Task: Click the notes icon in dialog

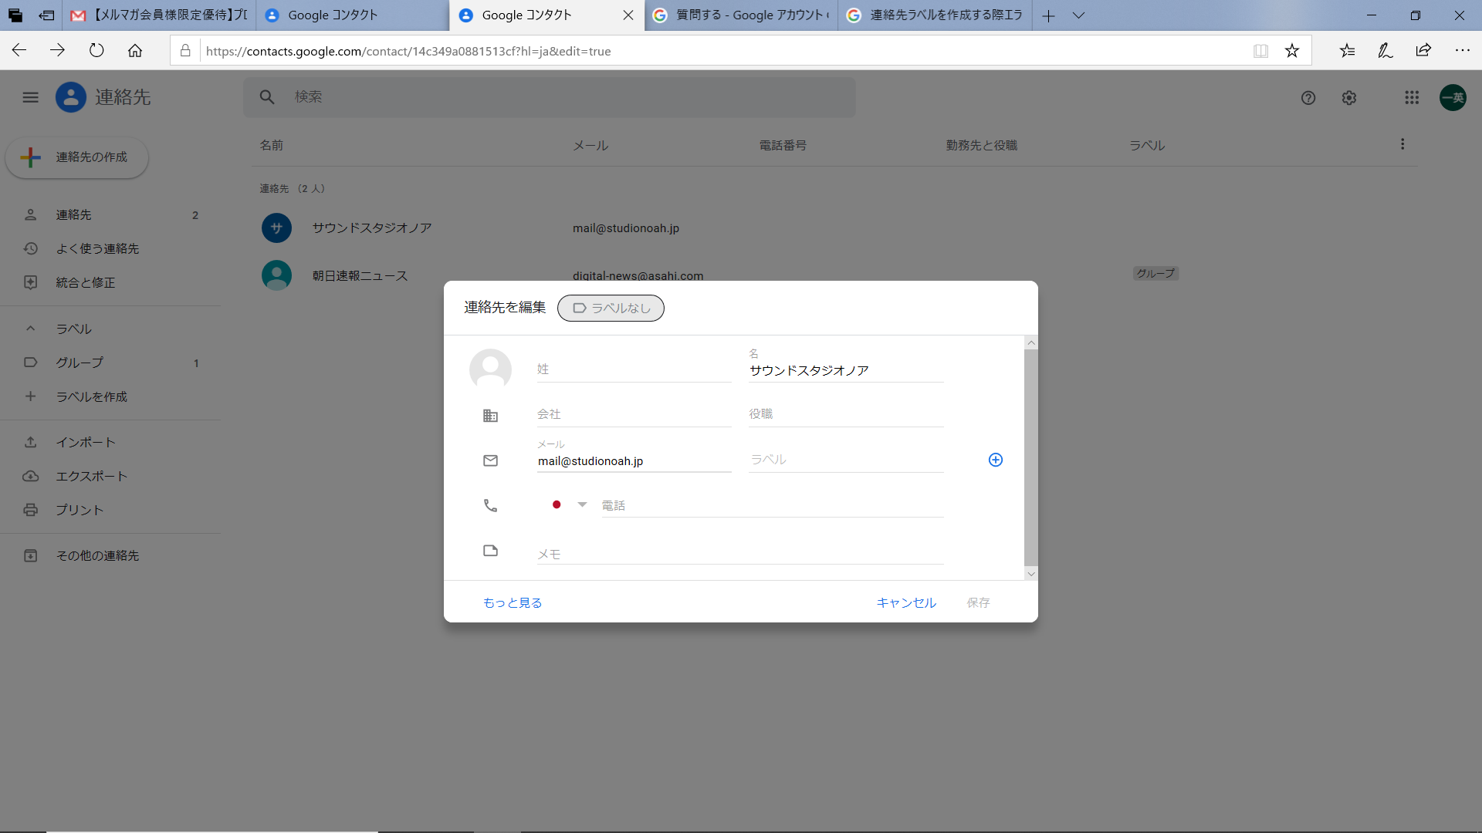Action: [x=490, y=551]
